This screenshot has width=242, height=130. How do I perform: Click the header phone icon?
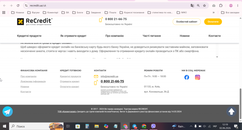[x=101, y=20]
